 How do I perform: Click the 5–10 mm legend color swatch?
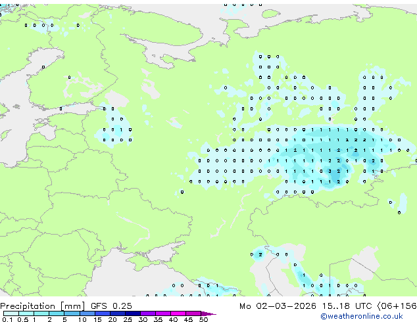point(72,313)
